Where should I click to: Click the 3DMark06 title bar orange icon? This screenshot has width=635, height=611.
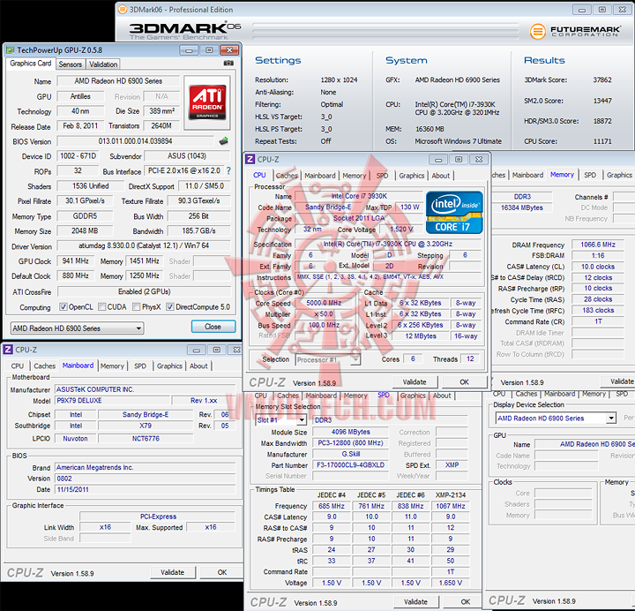point(123,10)
